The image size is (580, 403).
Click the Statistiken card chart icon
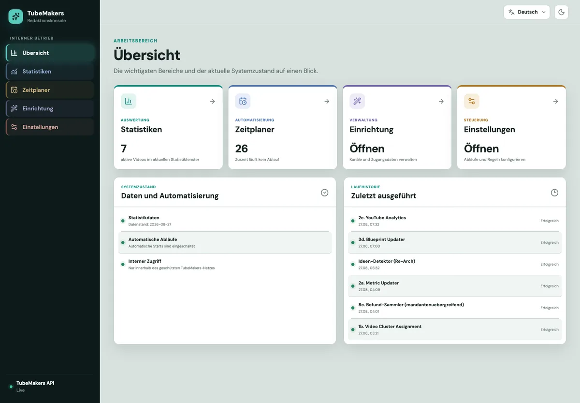click(129, 101)
